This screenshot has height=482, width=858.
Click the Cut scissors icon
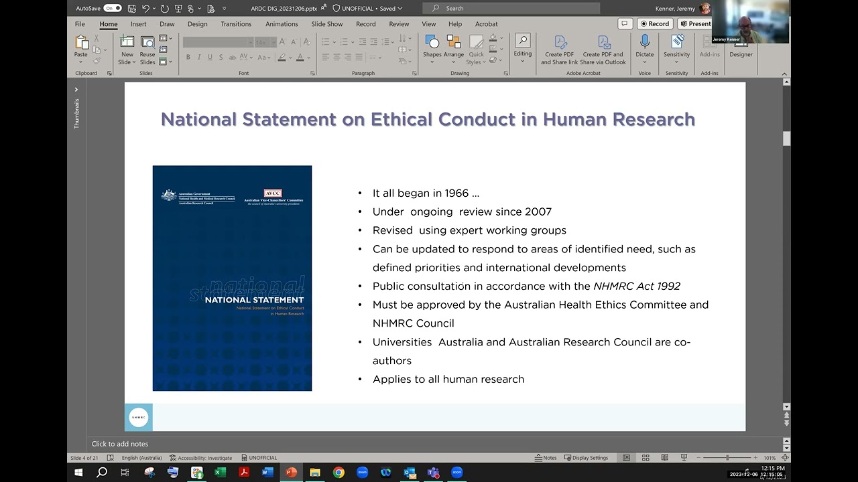tap(97, 39)
